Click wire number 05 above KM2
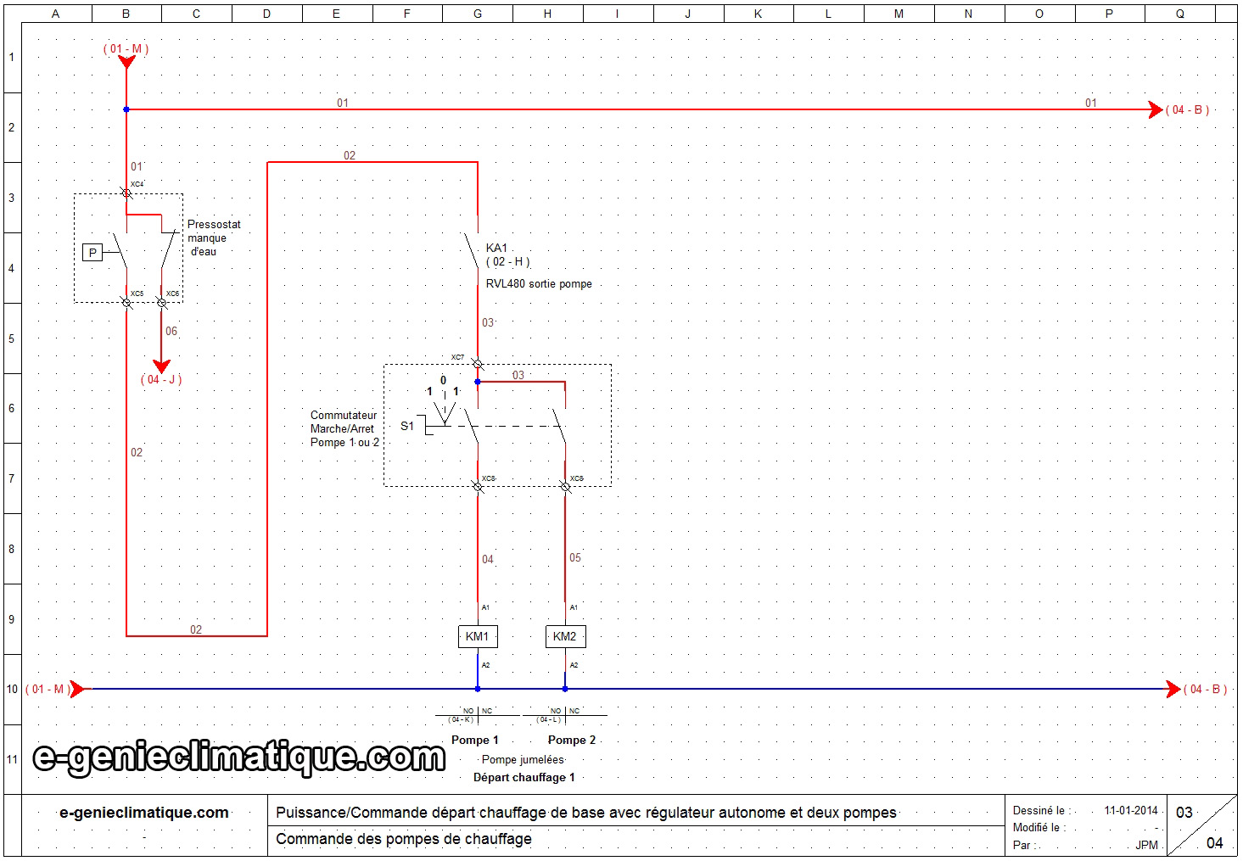 575,558
